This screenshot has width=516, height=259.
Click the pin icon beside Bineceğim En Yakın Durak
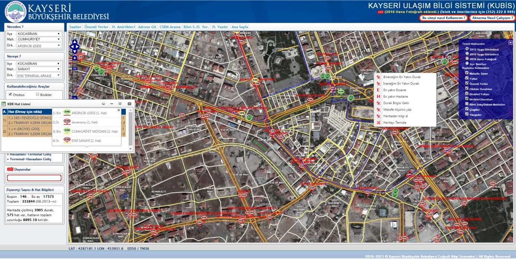(378, 77)
